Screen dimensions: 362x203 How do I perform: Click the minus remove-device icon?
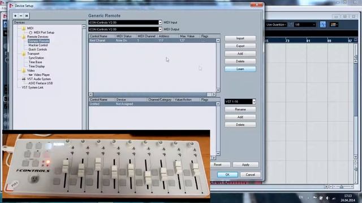pyautogui.click(x=21, y=16)
